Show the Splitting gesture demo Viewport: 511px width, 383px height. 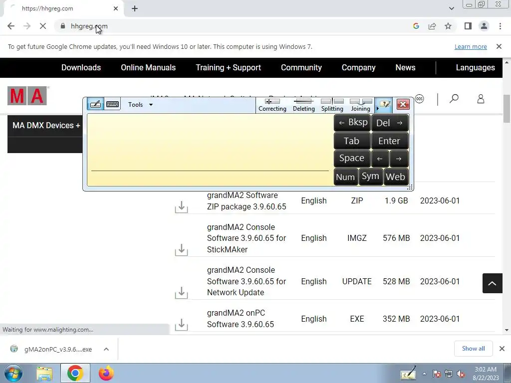(332, 105)
